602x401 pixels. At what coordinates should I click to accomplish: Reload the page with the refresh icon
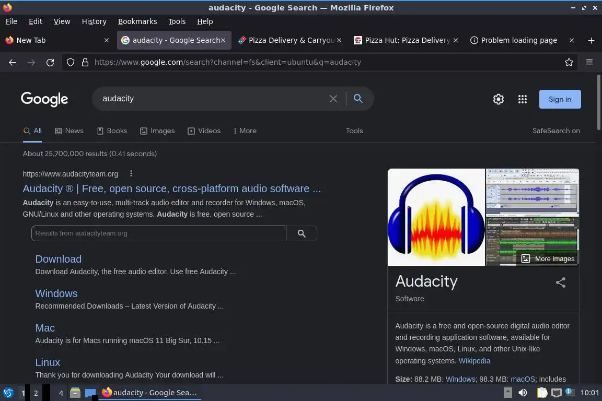point(50,62)
